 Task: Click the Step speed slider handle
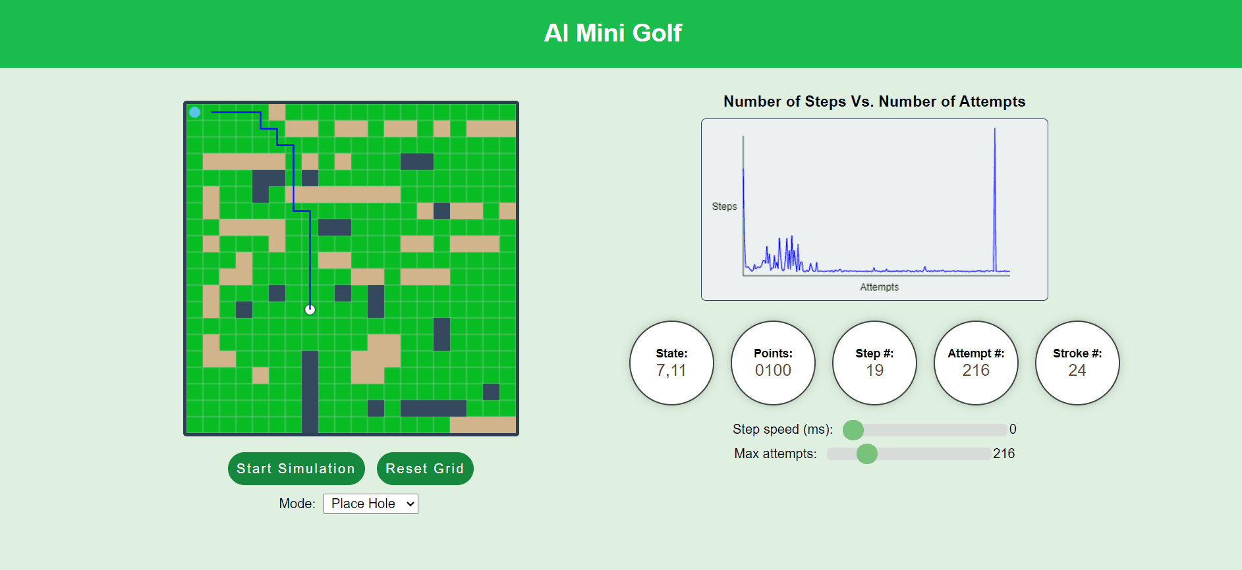[853, 430]
